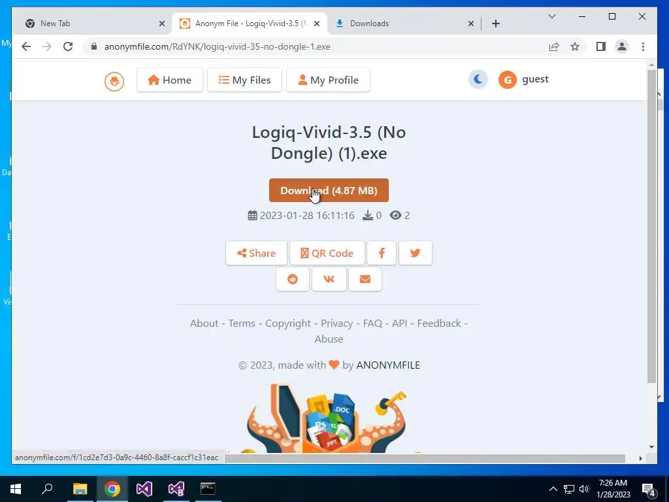Open the guest user avatar
Screen dimensions: 669x502
[x=507, y=80]
